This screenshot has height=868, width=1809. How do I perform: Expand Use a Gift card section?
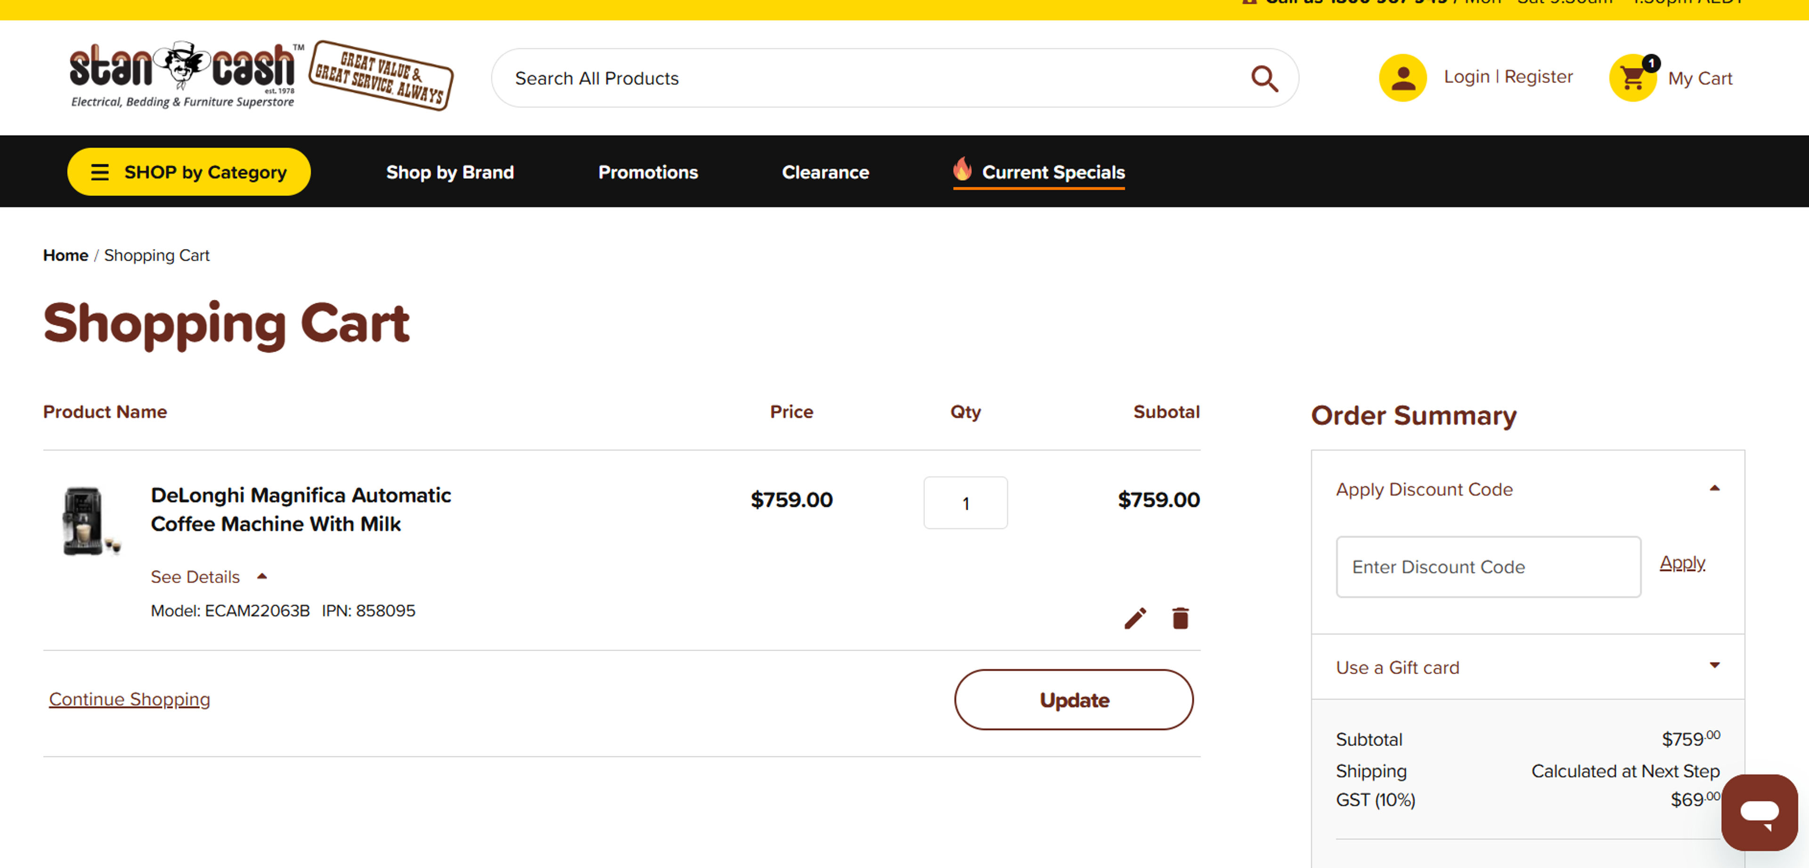pos(1527,667)
